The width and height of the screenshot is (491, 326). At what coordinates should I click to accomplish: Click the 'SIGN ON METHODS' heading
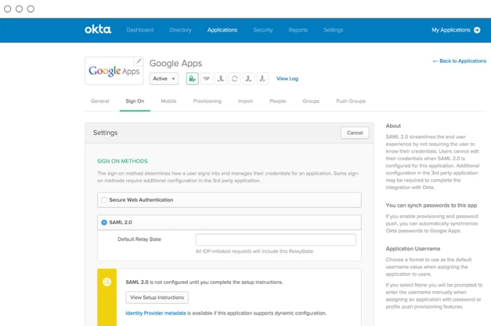pyautogui.click(x=122, y=161)
